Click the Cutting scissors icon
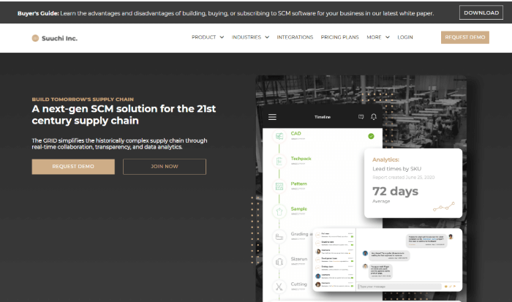The width and height of the screenshot is (512, 302). [x=279, y=287]
